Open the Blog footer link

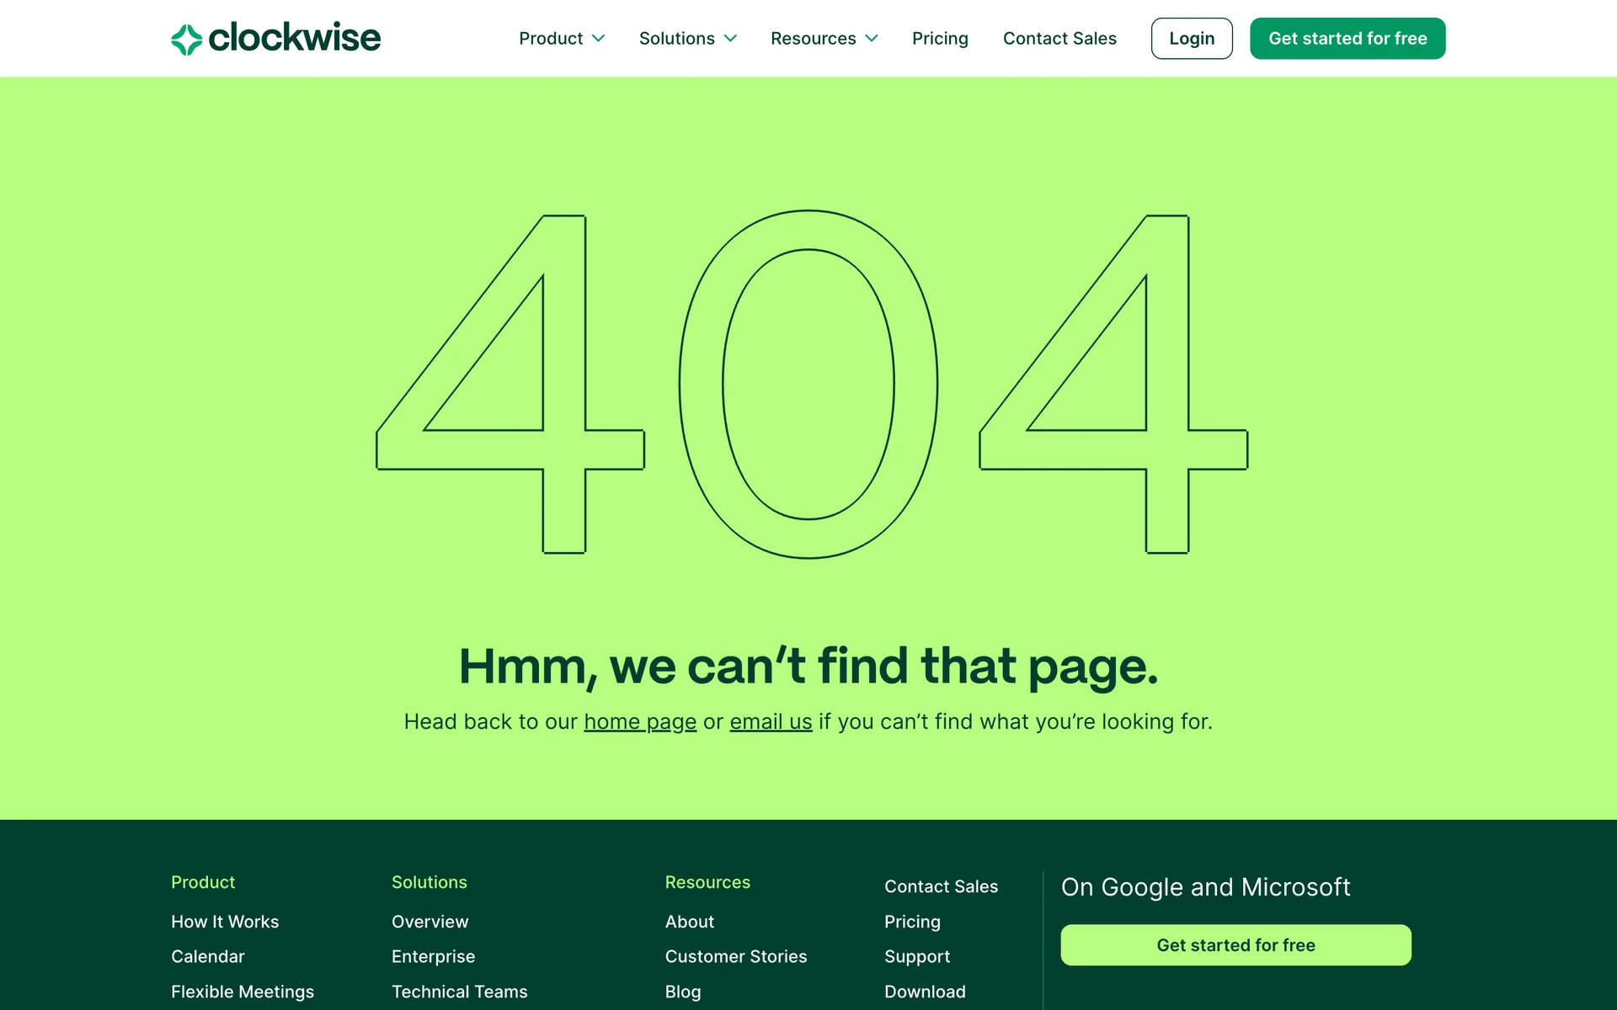pos(683,991)
